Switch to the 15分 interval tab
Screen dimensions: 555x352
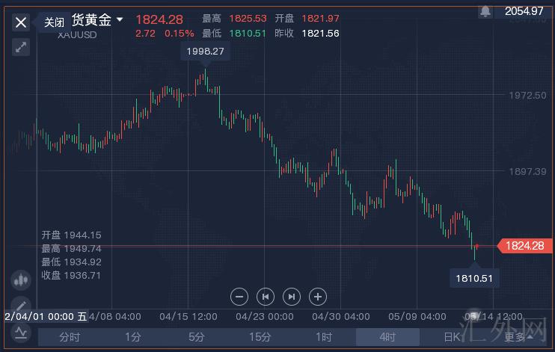(x=260, y=337)
